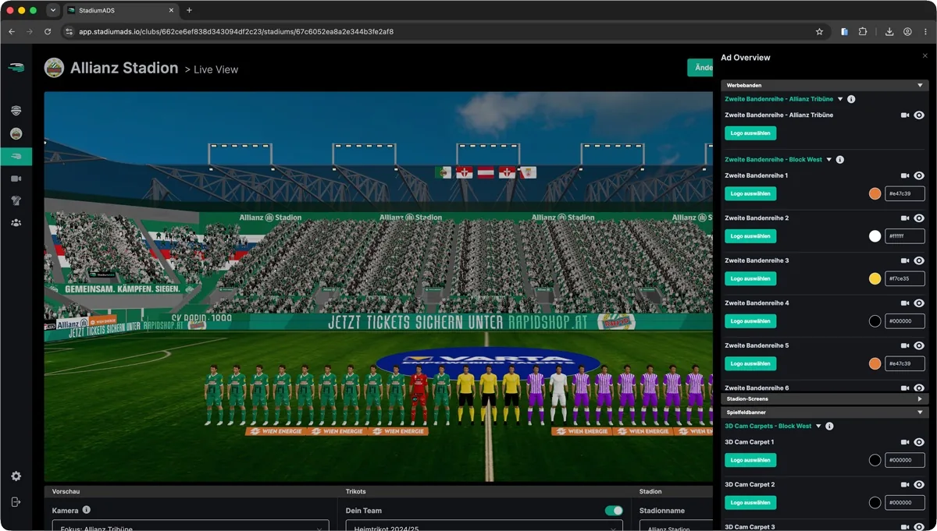
Task: Switch off the Dein Team toggle
Action: pos(614,511)
